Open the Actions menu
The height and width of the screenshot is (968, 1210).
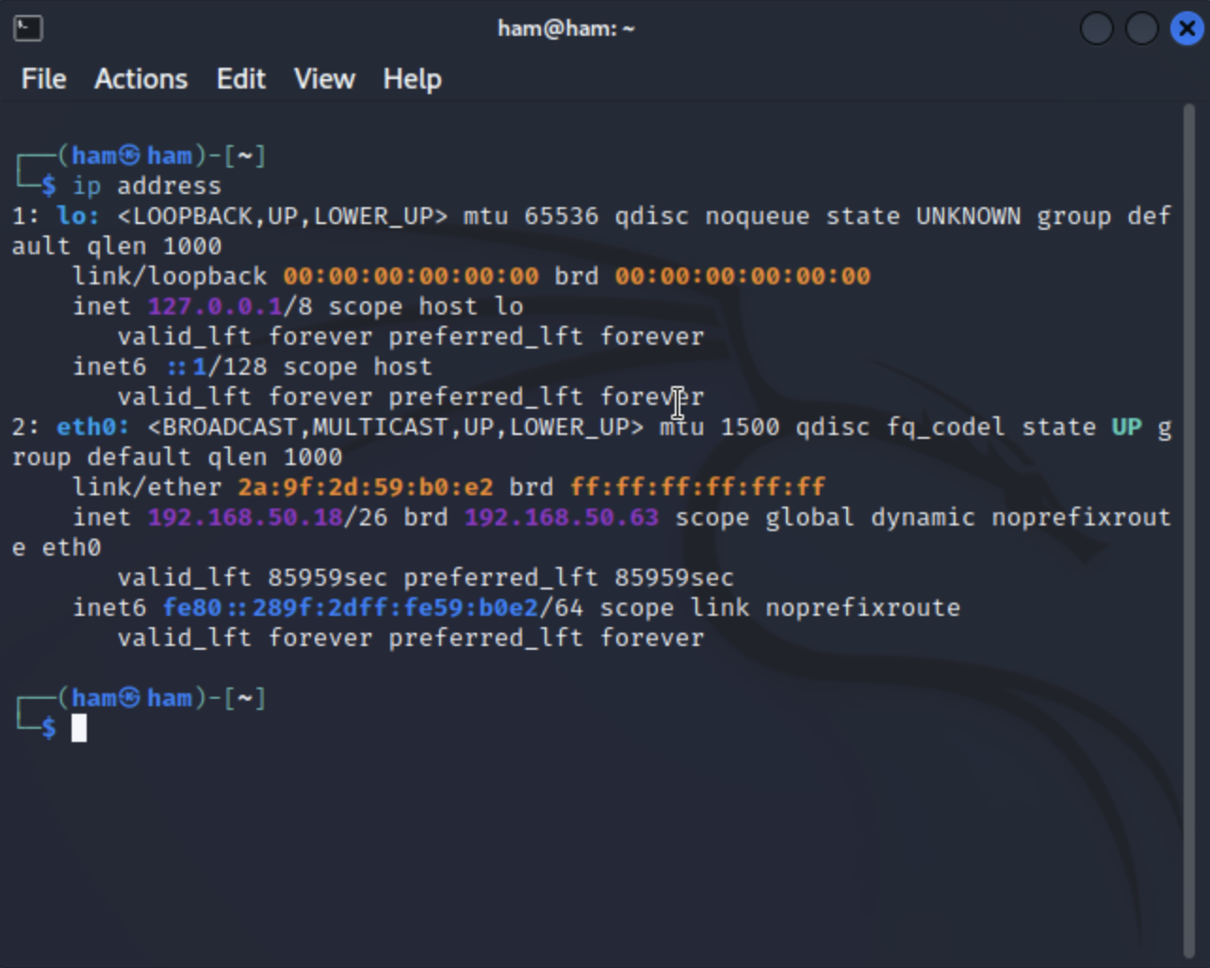(139, 79)
